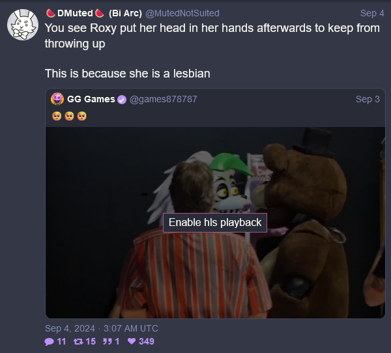
Task: Open the Sep 4 date link
Action: [x=372, y=13]
